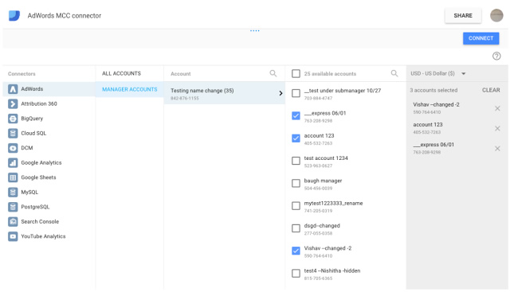Open the help question mark icon

click(x=496, y=56)
